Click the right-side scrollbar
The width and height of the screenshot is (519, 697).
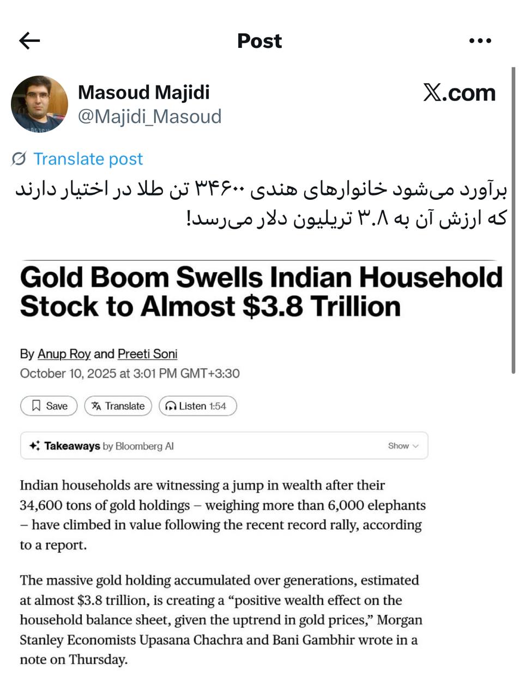(513, 218)
